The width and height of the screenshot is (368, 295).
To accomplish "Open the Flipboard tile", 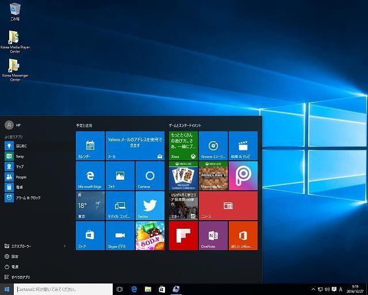I will tap(183, 236).
